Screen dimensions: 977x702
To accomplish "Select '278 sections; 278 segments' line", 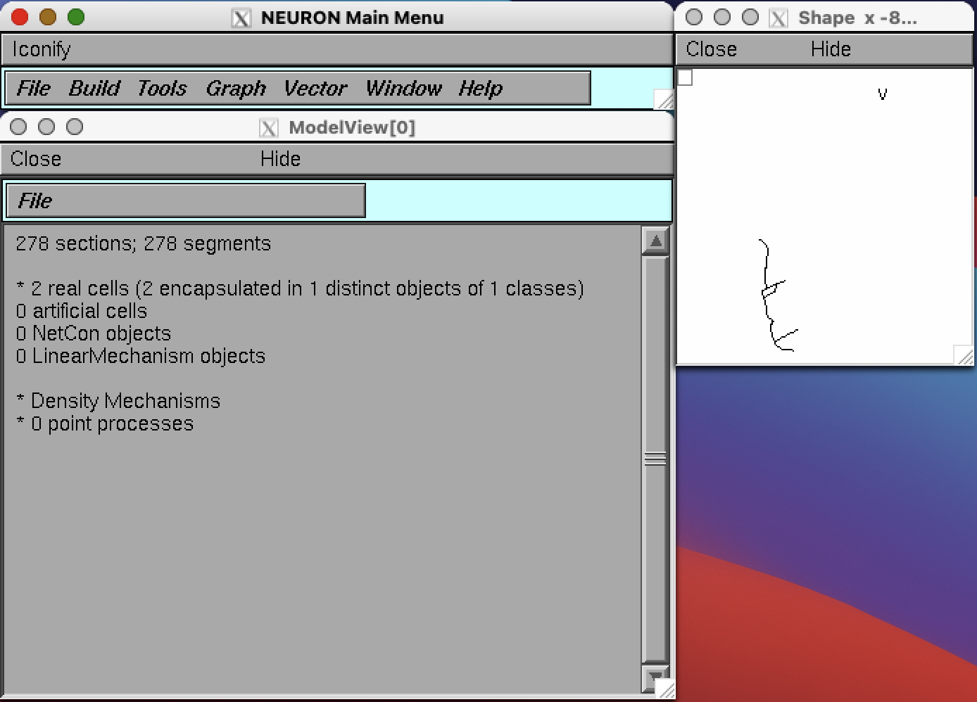I will 143,243.
